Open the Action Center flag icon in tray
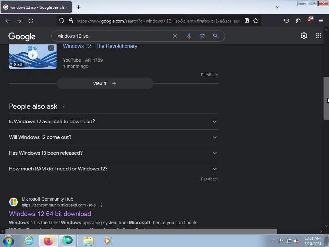329x247 pixels. 281,241
